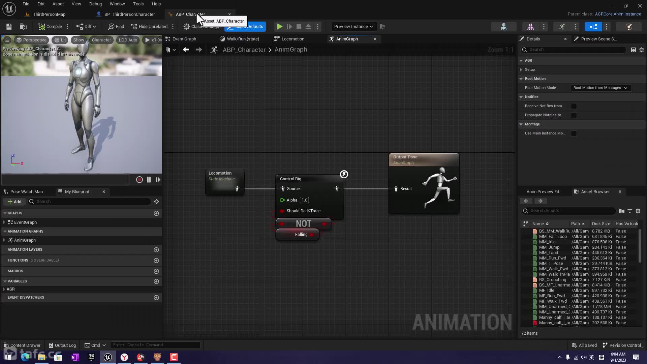This screenshot has height=364, width=647.
Task: Select MM_Idle in Asset Browser
Action: (547, 242)
